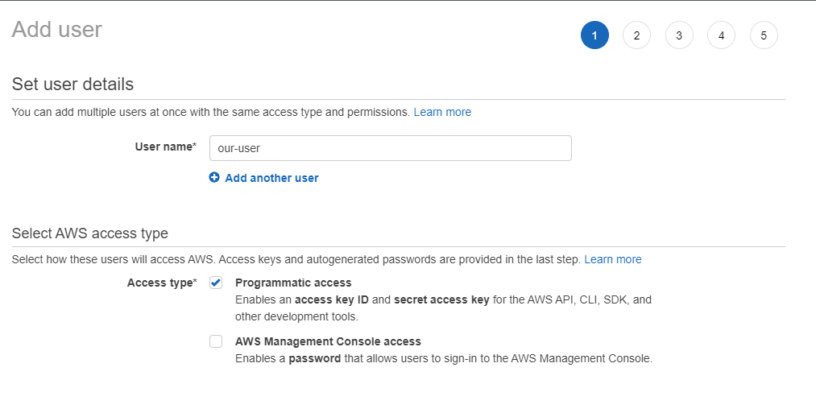This screenshot has width=816, height=417.
Task: Click the Select AWS access type heading
Action: (90, 233)
